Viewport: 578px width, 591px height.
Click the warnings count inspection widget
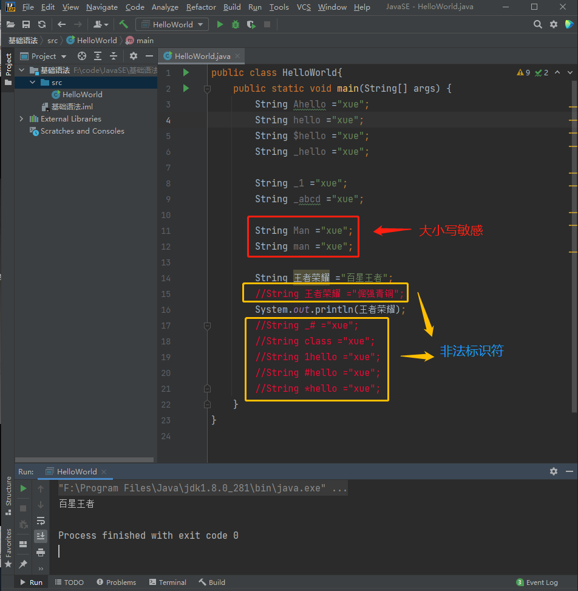[x=523, y=73]
